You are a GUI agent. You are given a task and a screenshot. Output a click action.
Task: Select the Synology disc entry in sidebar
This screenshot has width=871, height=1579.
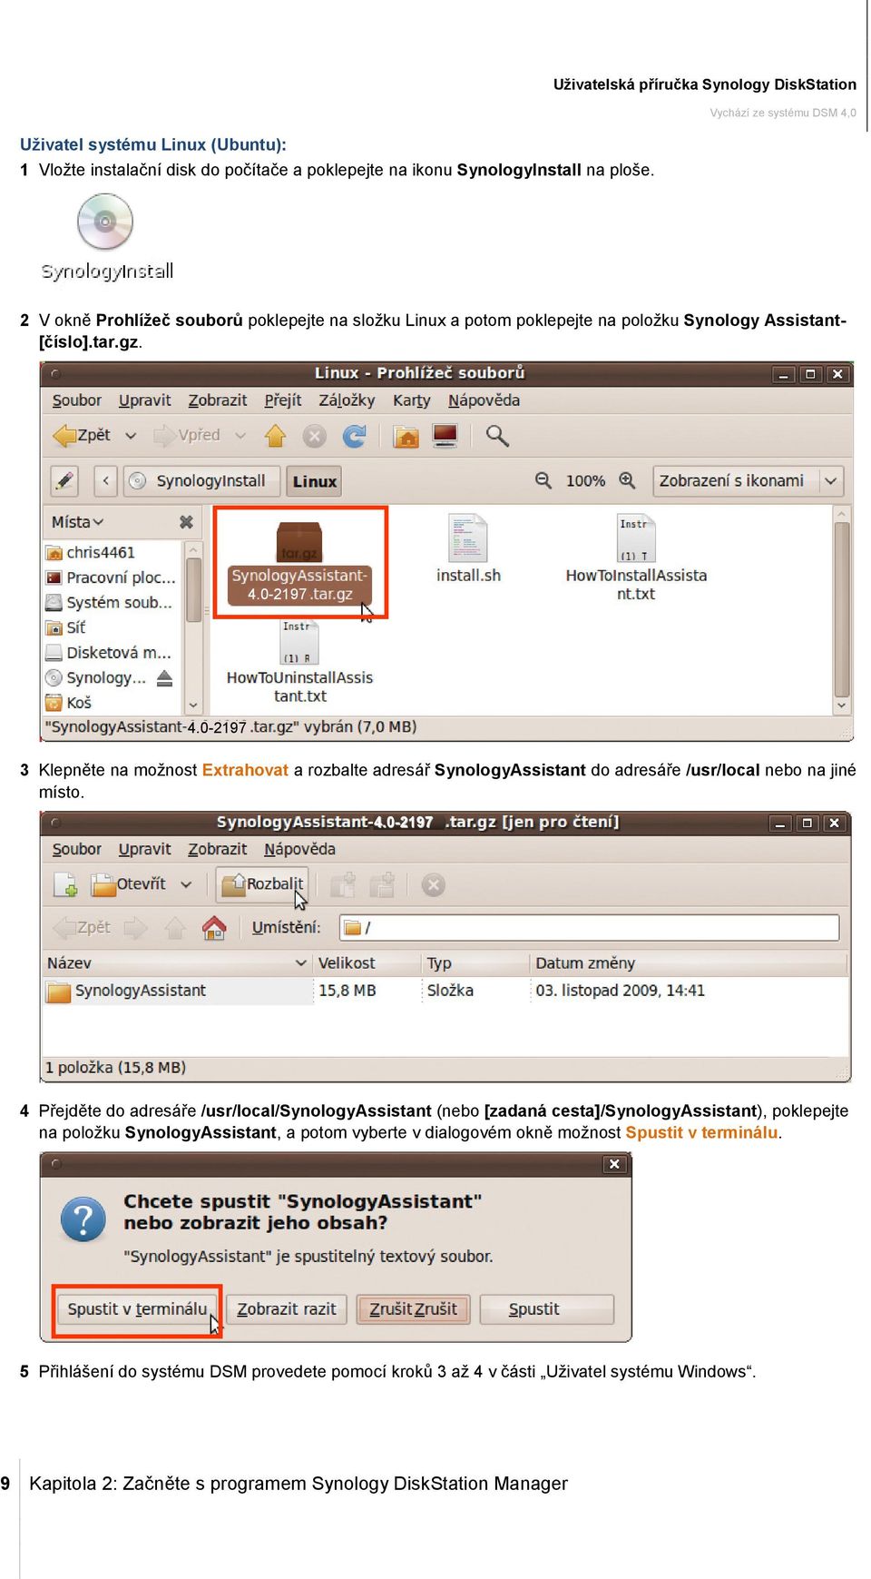(x=95, y=678)
